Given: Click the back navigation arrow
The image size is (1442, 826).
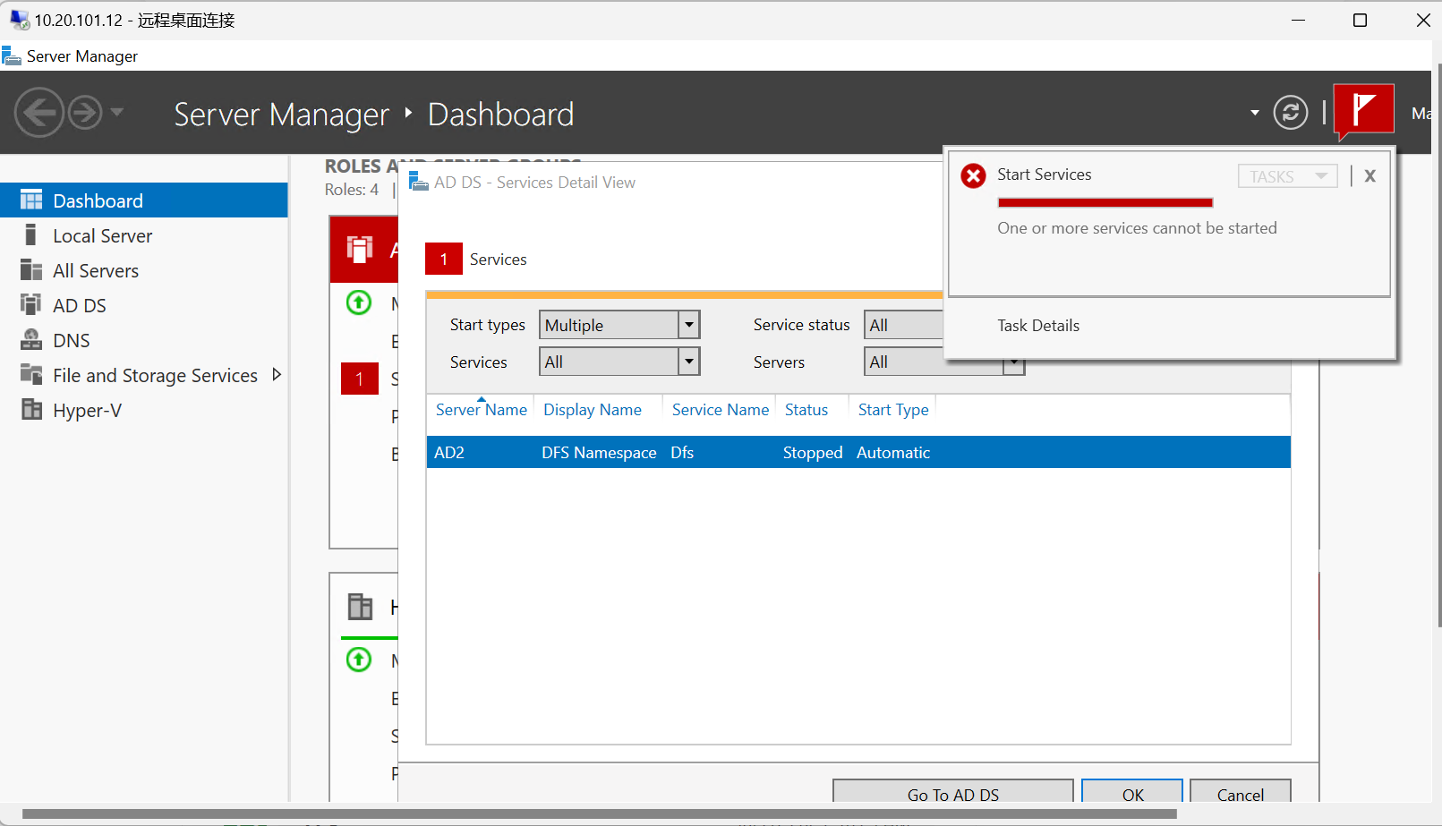Looking at the screenshot, I should tap(39, 113).
